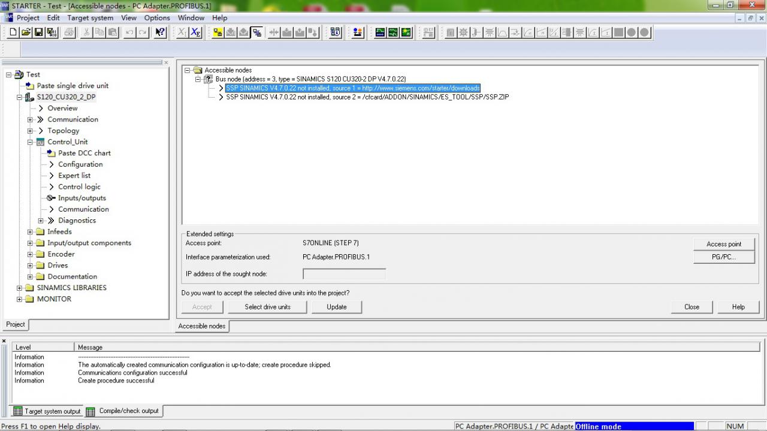This screenshot has width=767, height=431.
Task: Expand the Drives folder
Action: [x=30, y=265]
